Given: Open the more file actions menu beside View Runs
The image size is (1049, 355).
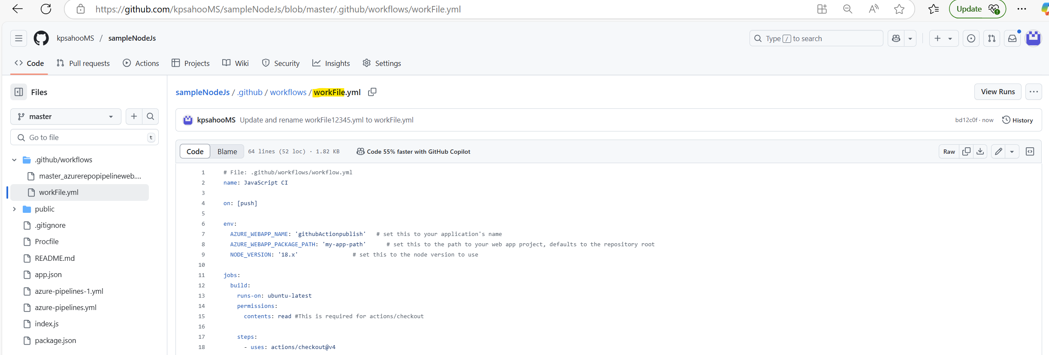Looking at the screenshot, I should point(1034,92).
